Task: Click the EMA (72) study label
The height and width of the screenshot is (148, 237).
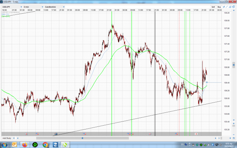Action: coord(5,14)
